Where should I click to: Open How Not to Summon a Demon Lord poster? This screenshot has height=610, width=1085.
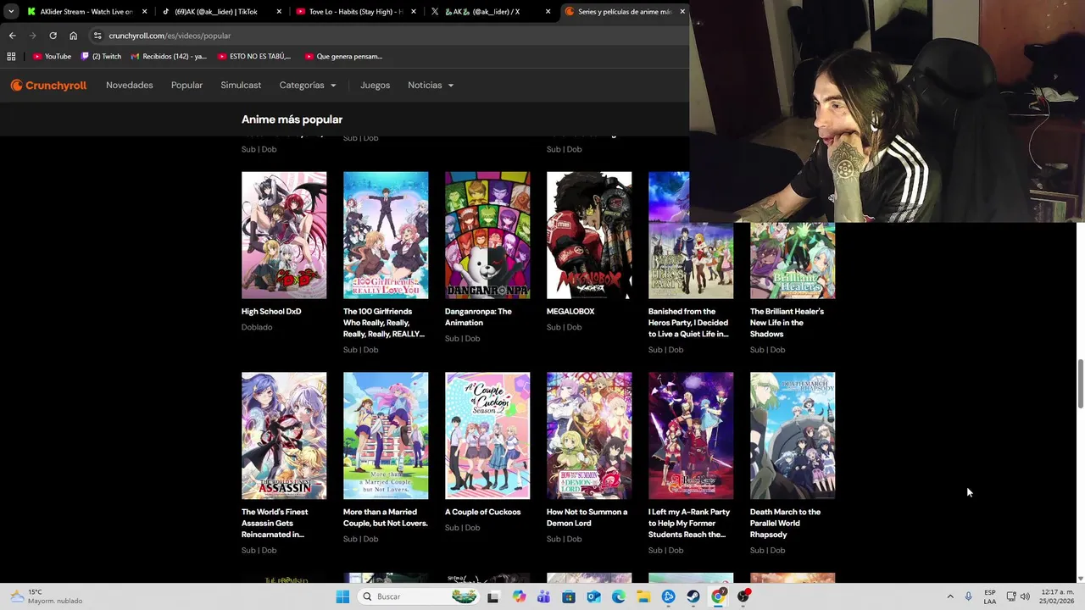589,435
